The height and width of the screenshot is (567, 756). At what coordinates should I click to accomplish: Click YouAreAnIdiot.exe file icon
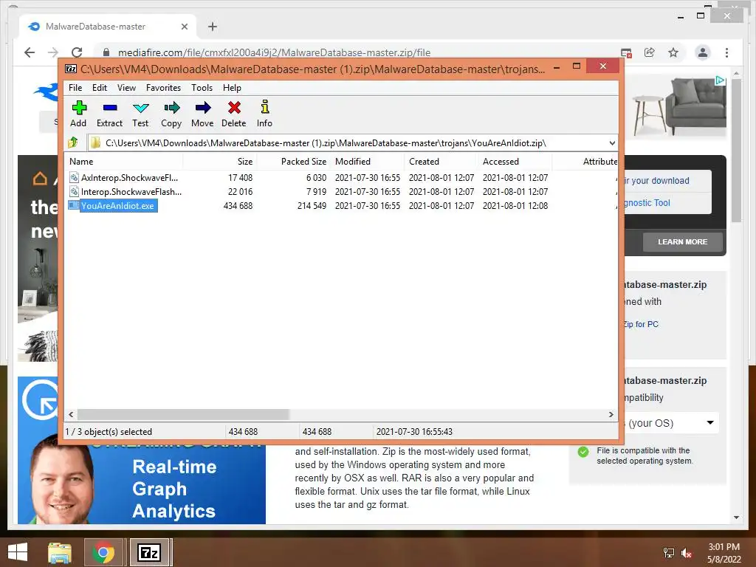[x=74, y=205]
